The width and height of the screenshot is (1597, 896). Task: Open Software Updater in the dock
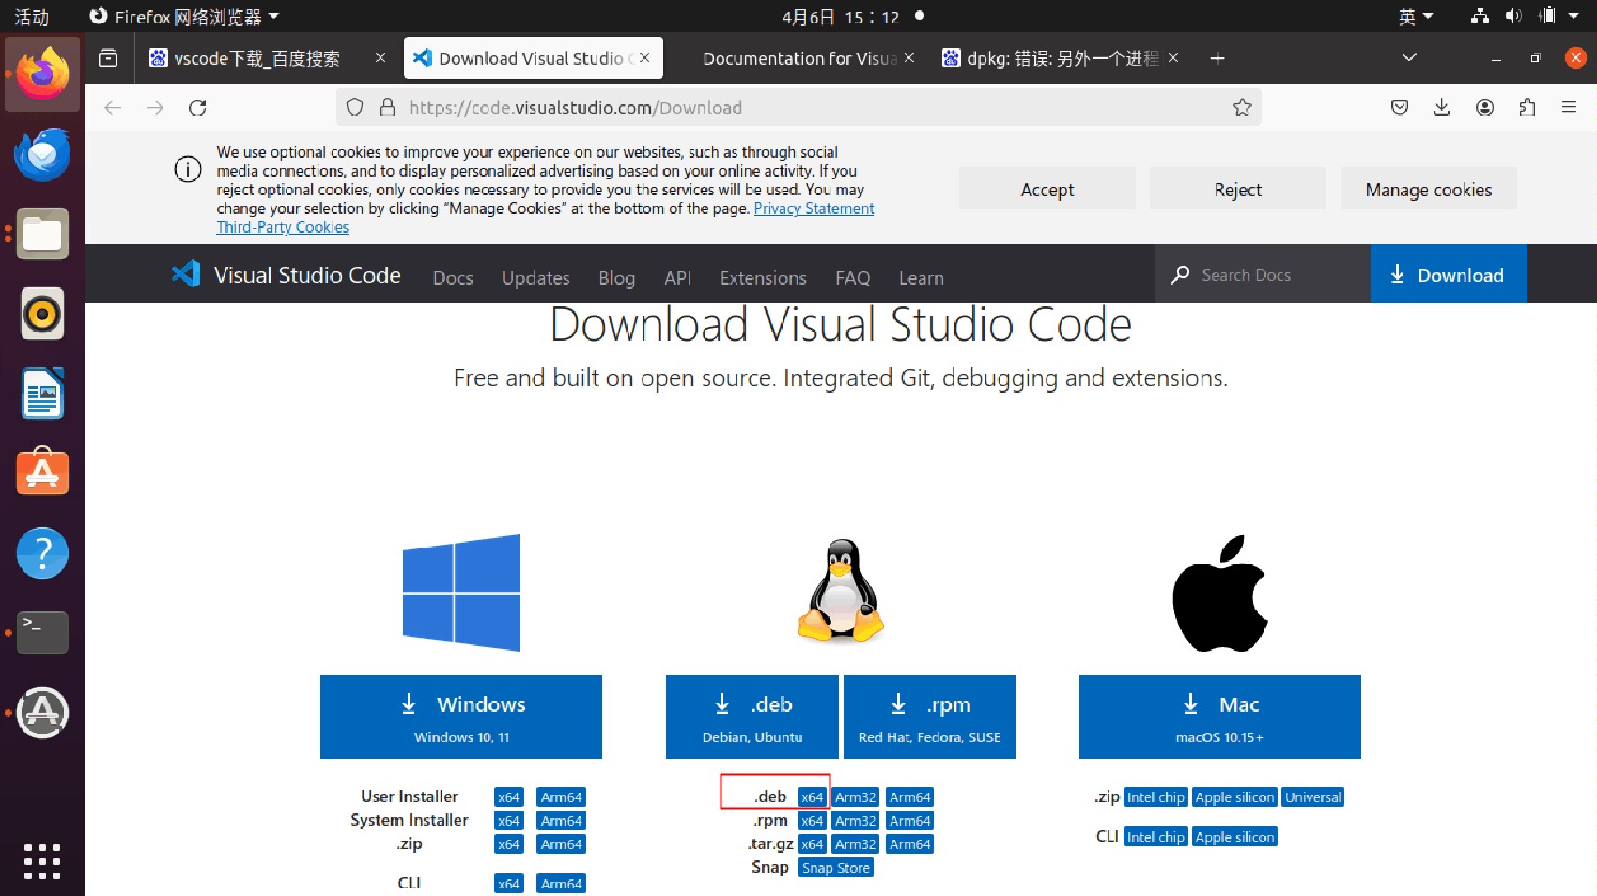click(42, 713)
